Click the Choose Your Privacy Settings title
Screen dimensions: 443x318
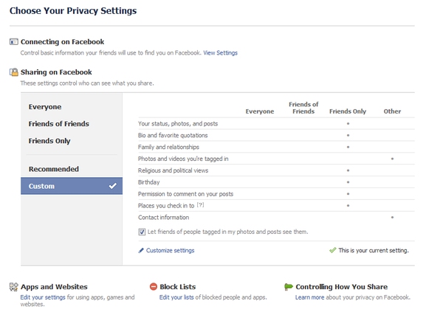[73, 11]
